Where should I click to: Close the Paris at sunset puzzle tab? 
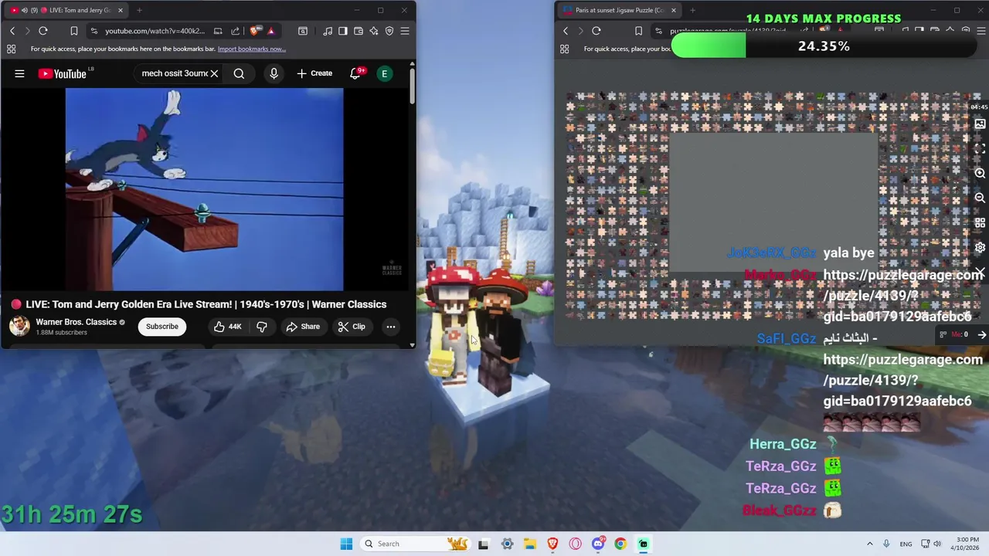coord(673,10)
